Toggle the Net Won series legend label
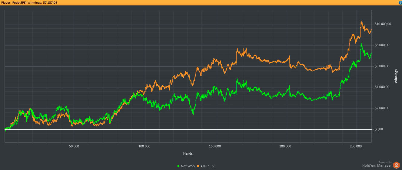The height and width of the screenshot is (170, 402). coord(188,166)
